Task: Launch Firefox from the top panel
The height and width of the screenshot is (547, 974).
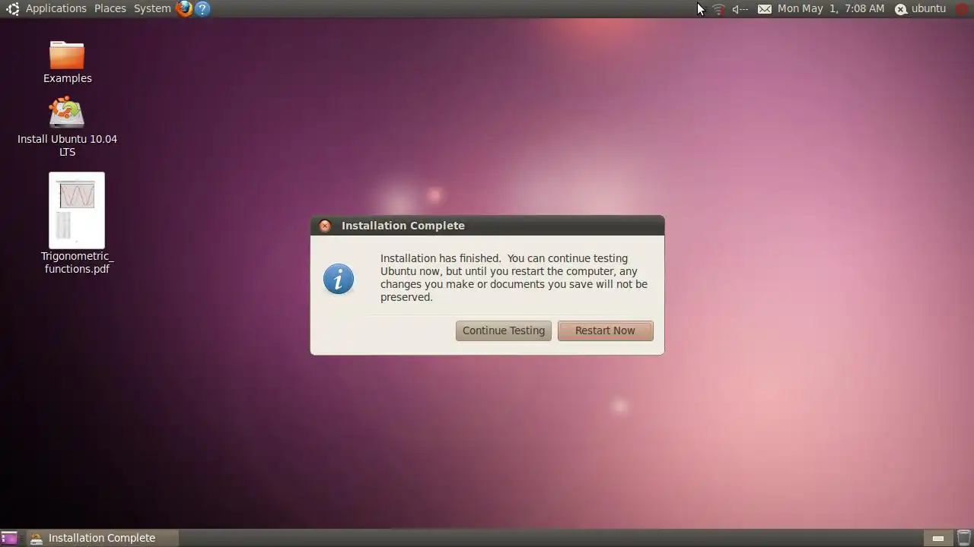Action: [x=184, y=9]
